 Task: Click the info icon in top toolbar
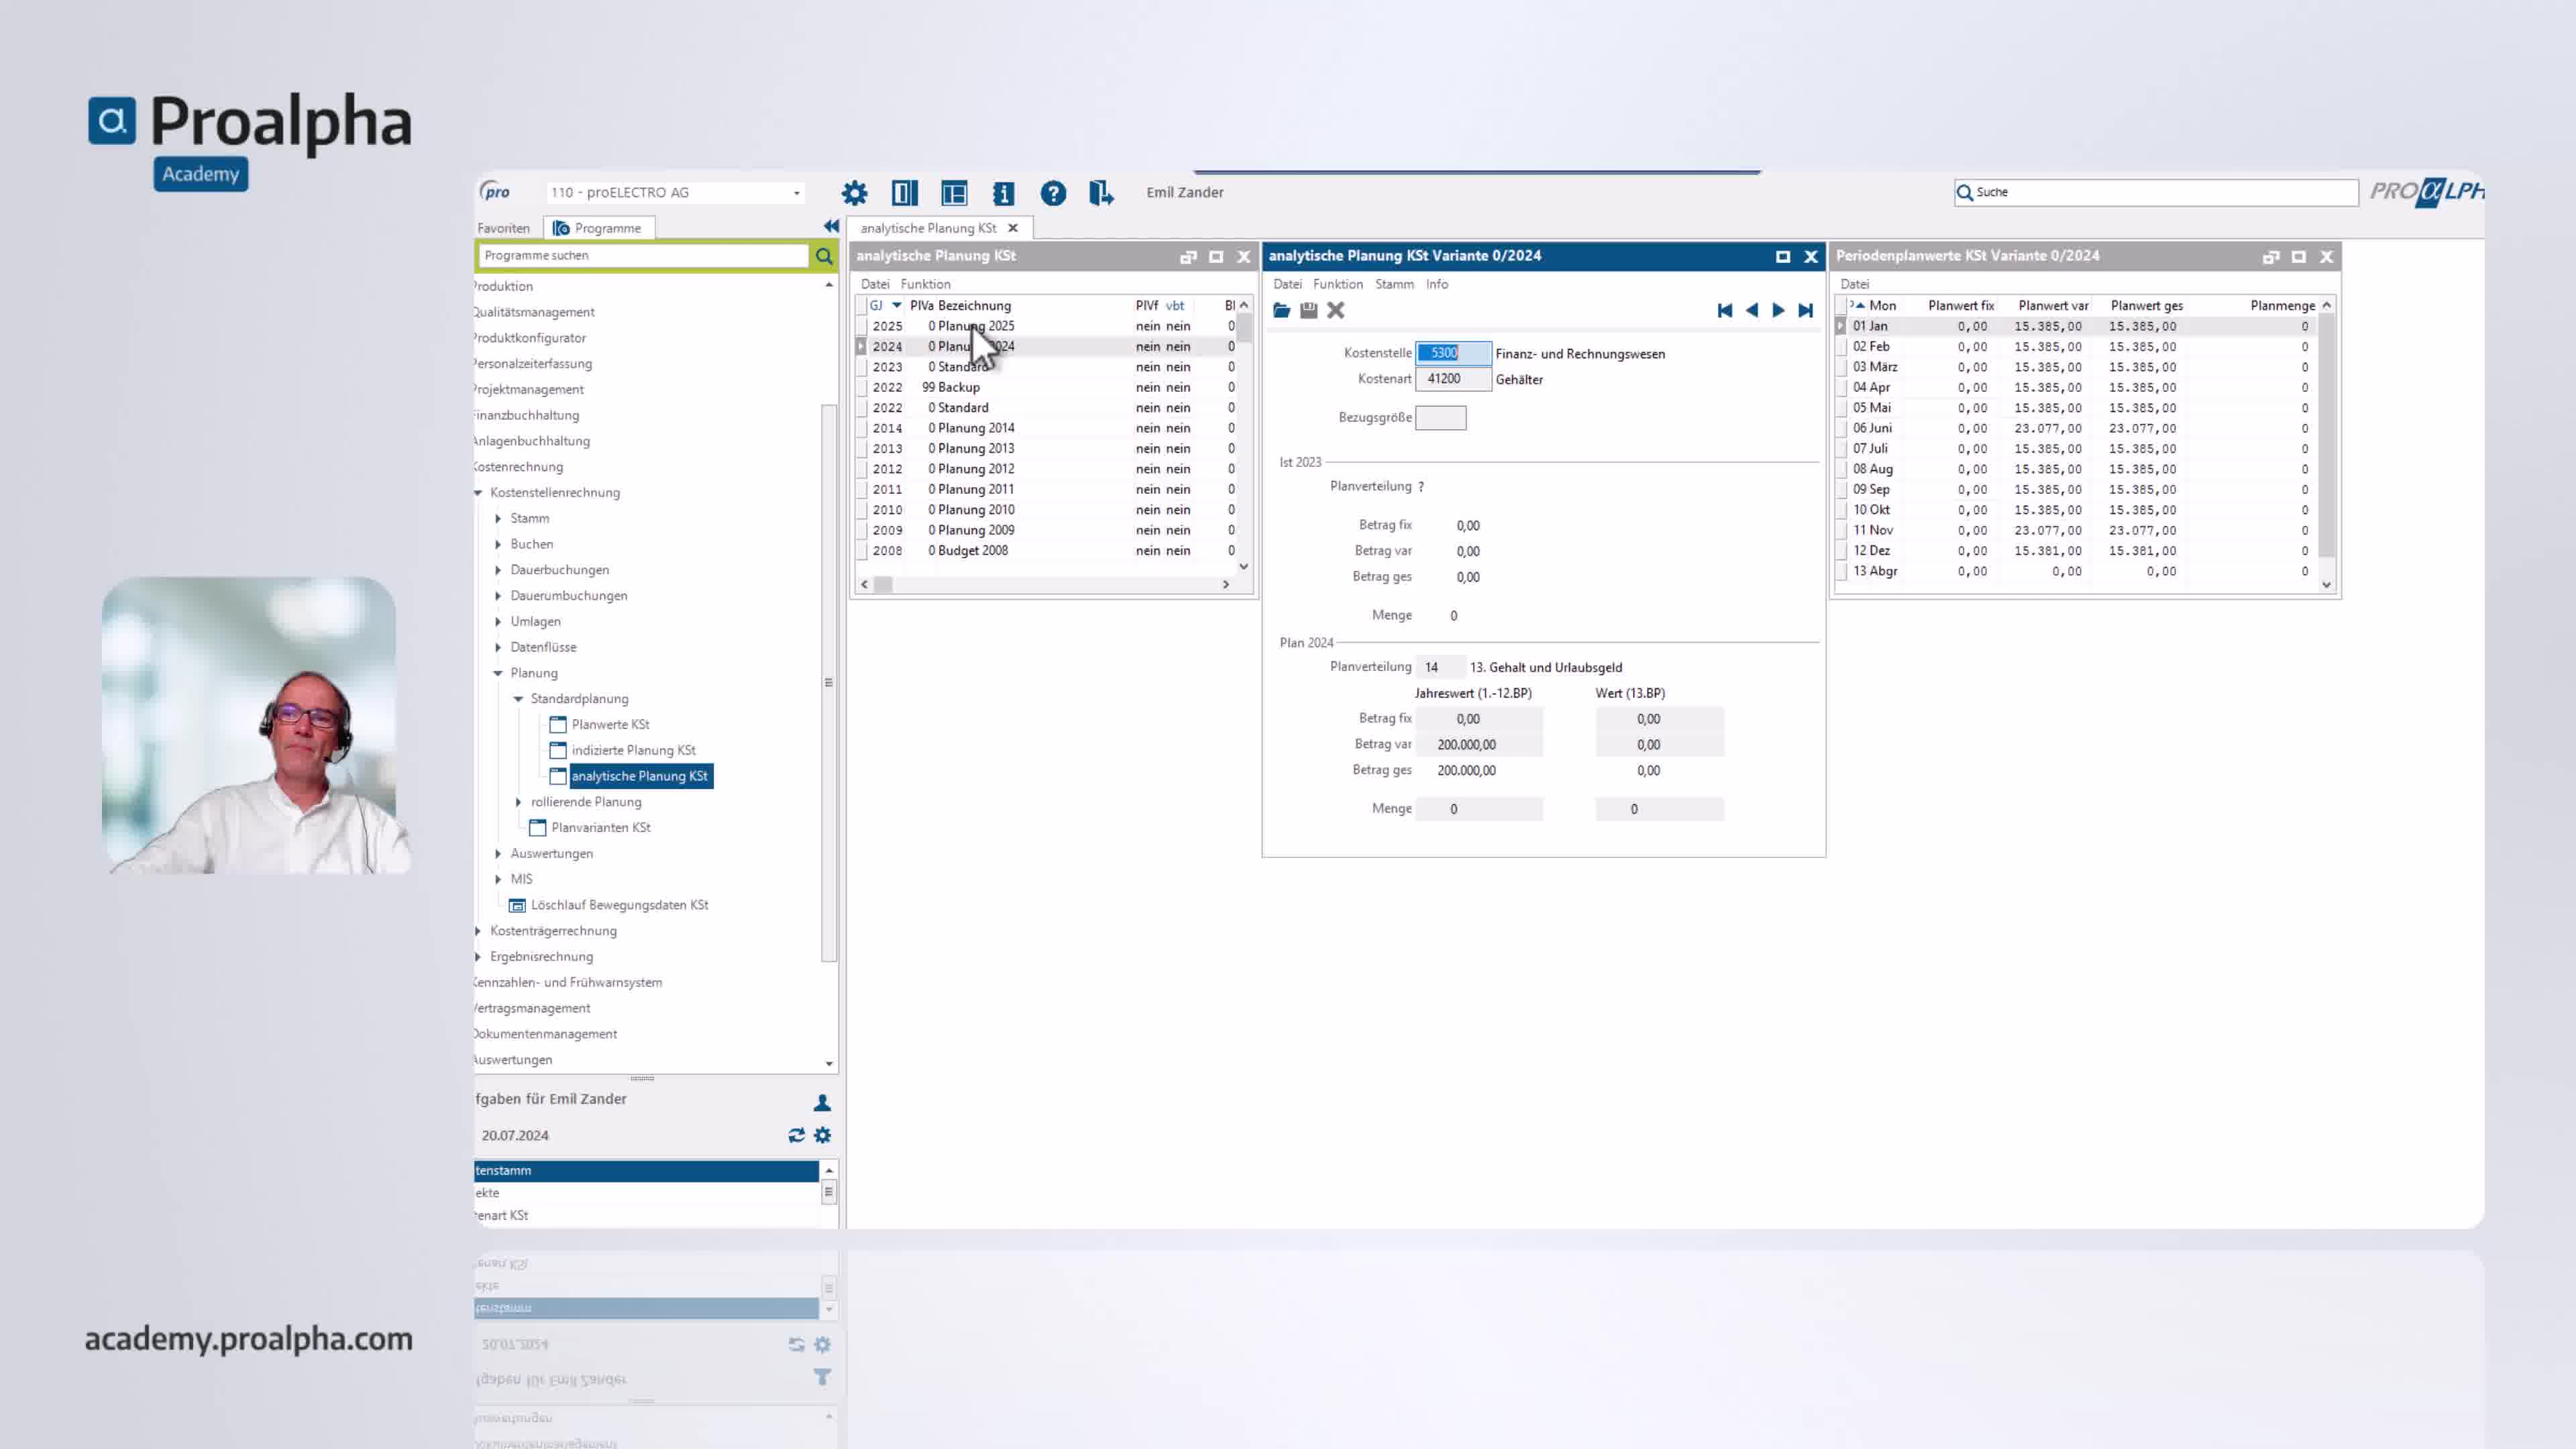[1003, 193]
